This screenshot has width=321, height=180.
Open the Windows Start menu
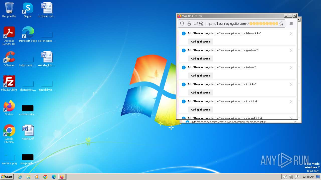click(7, 177)
